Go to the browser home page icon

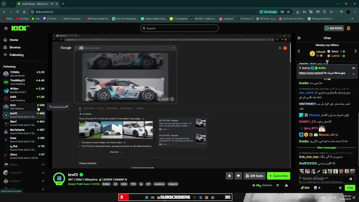tap(24, 12)
